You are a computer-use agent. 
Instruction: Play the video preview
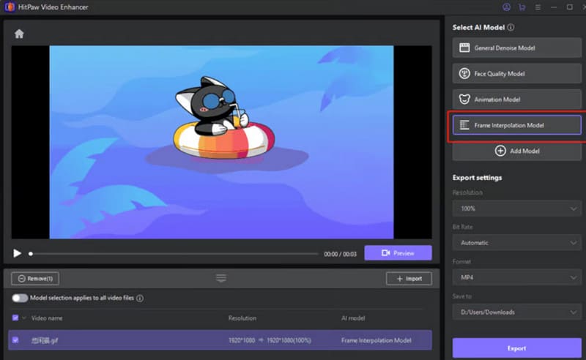pyautogui.click(x=17, y=253)
